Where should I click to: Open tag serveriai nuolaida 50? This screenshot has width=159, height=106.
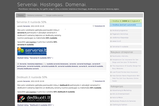click(x=49, y=66)
